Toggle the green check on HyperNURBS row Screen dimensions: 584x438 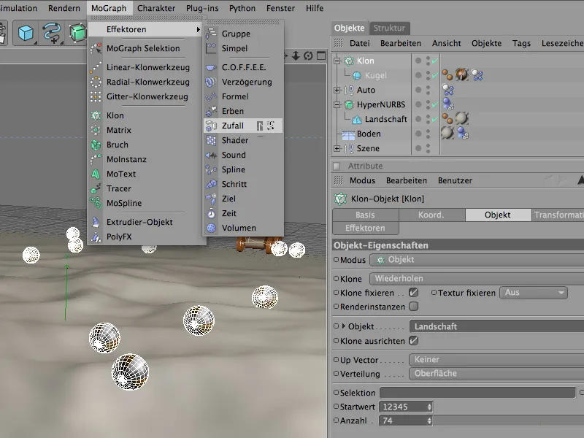(435, 104)
